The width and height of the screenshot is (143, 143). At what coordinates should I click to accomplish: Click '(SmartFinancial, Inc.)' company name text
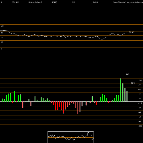coord(121,2)
